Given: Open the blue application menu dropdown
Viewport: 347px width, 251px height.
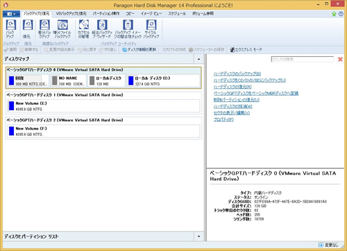Looking at the screenshot, I should [11, 14].
